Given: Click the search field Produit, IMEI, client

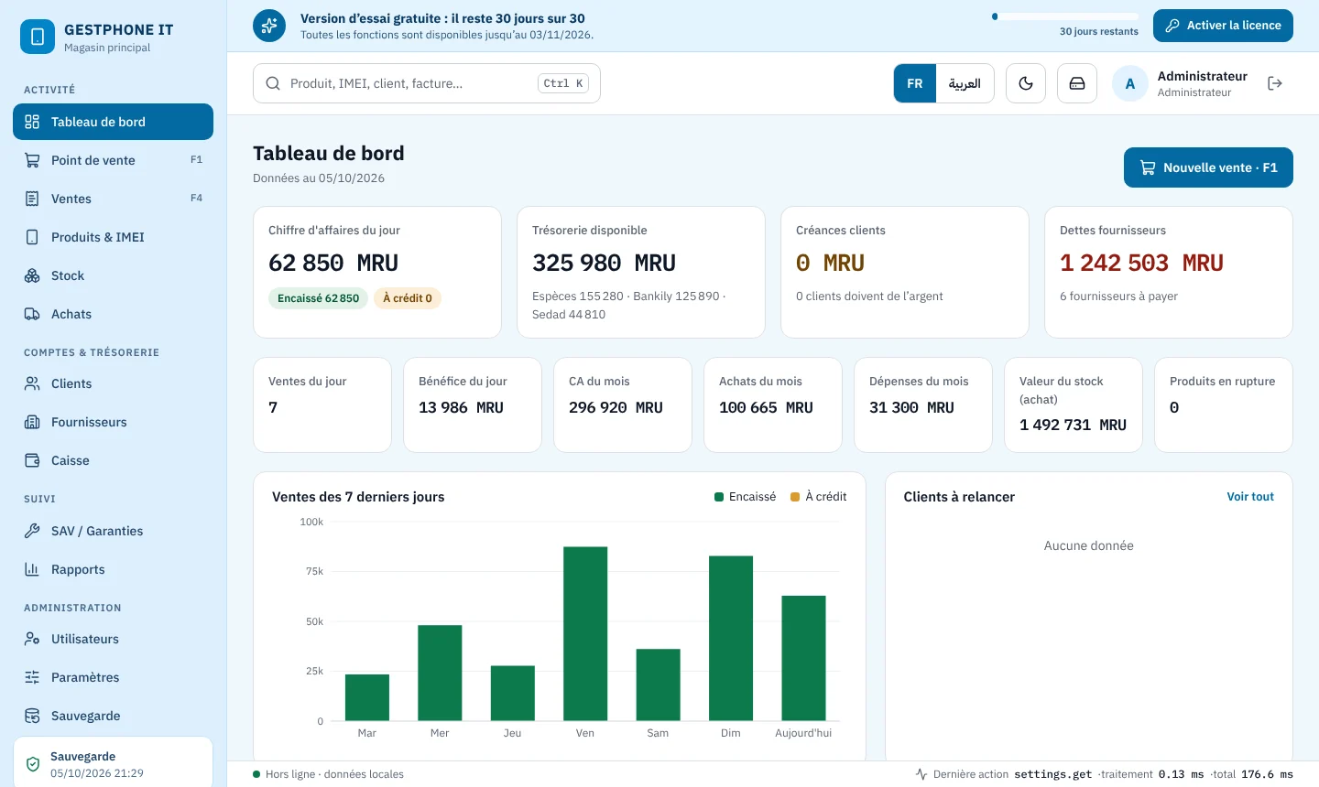Looking at the screenshot, I should [427, 83].
